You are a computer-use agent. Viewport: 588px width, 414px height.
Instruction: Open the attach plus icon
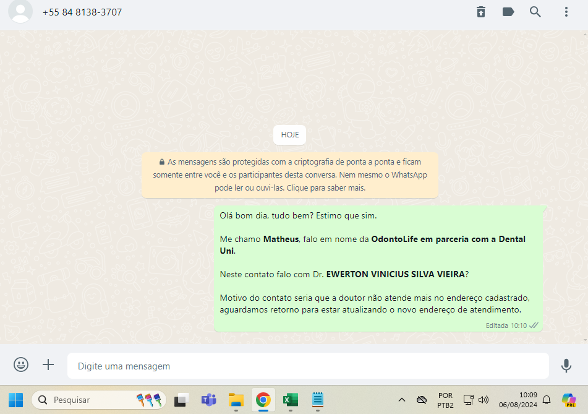pos(48,364)
